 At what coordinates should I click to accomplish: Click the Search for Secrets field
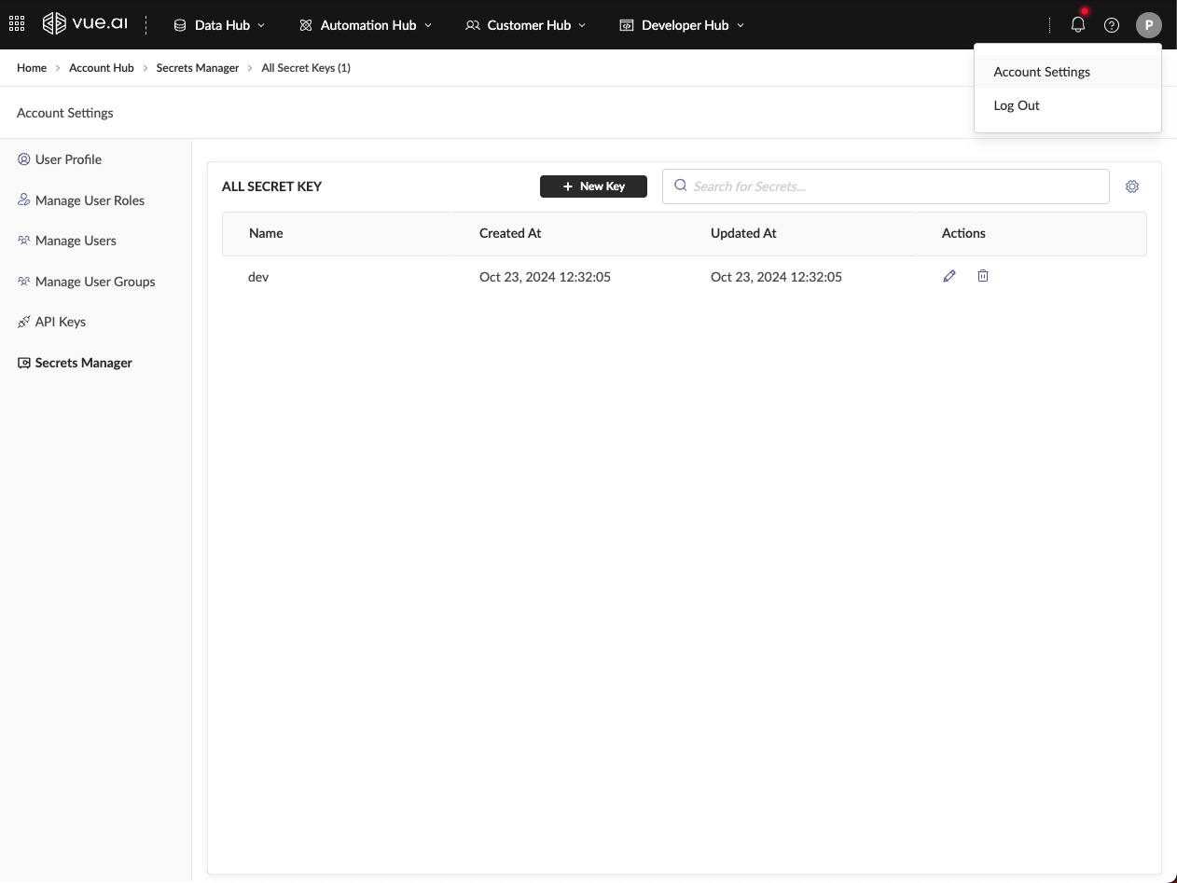point(886,186)
